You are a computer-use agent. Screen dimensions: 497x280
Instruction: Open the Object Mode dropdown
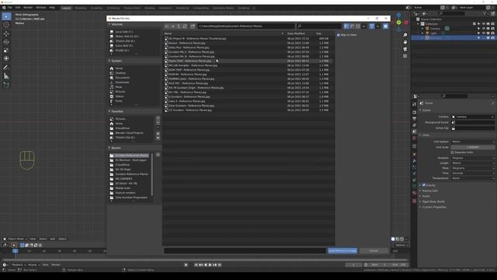(x=16, y=239)
